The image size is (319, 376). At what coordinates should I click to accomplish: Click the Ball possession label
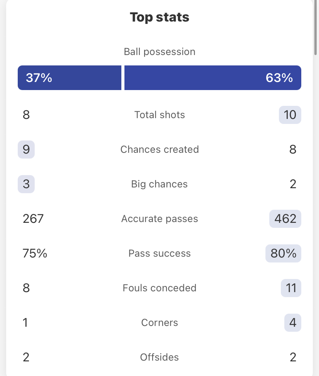tap(159, 52)
